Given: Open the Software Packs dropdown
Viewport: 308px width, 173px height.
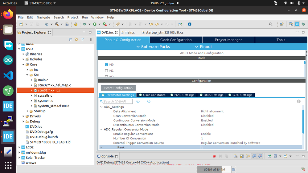Looking at the screenshot, I should (153, 47).
